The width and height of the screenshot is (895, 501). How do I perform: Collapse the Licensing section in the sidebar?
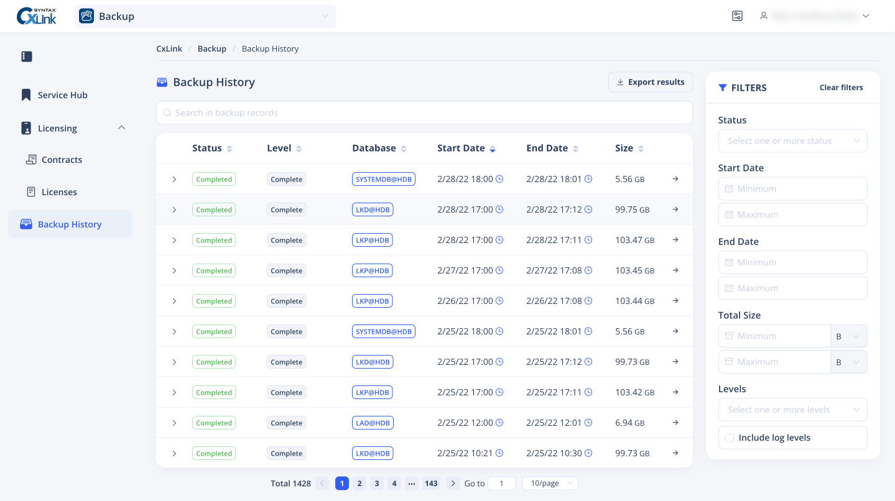pyautogui.click(x=122, y=128)
